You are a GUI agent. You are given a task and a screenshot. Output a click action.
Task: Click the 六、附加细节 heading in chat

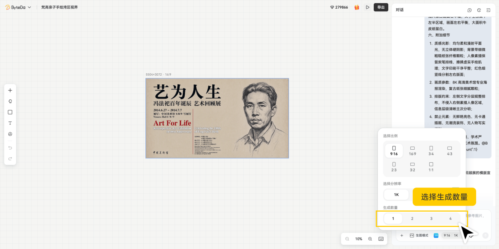pos(439,35)
